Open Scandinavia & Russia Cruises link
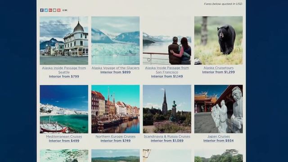This screenshot has width=288, height=162. 167,136
